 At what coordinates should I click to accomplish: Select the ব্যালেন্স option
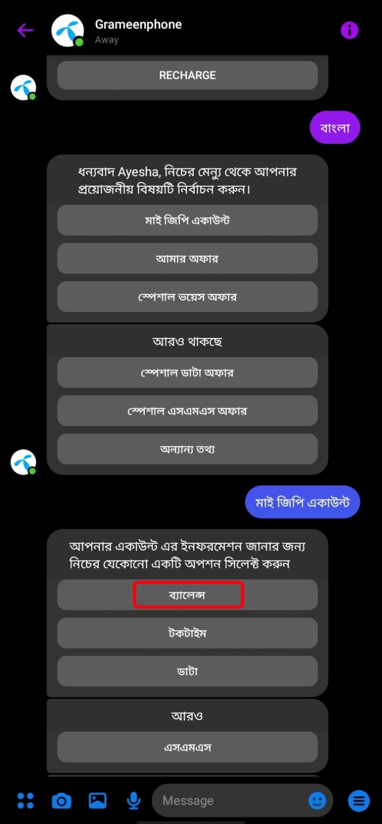[x=187, y=595]
